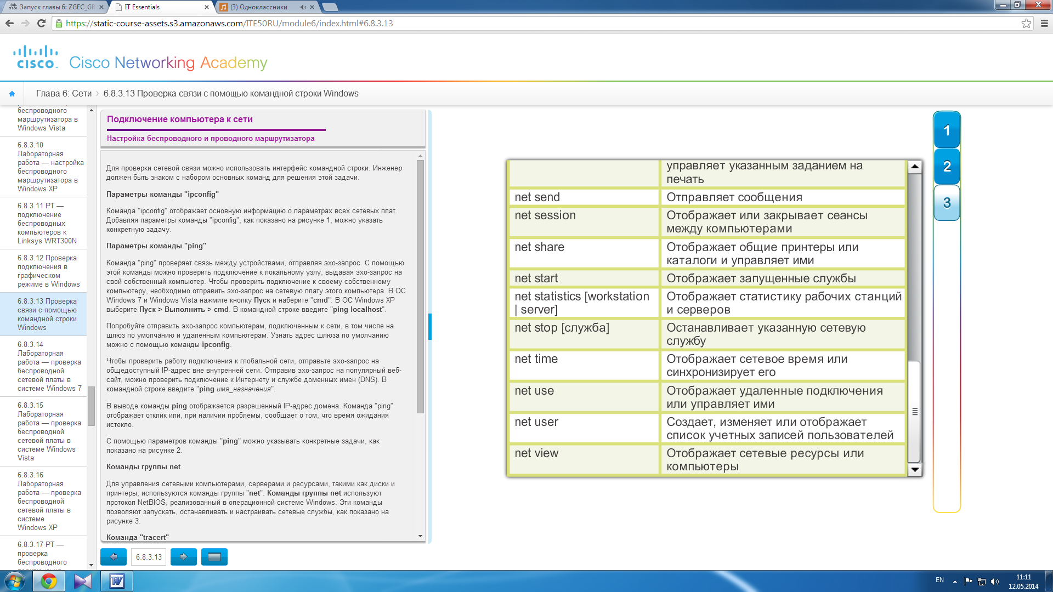Go to the previous page with the left arrow button
Image resolution: width=1053 pixels, height=592 pixels.
point(114,557)
